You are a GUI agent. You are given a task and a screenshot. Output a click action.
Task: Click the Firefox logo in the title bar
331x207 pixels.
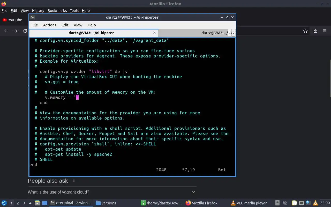[x=4, y=4]
